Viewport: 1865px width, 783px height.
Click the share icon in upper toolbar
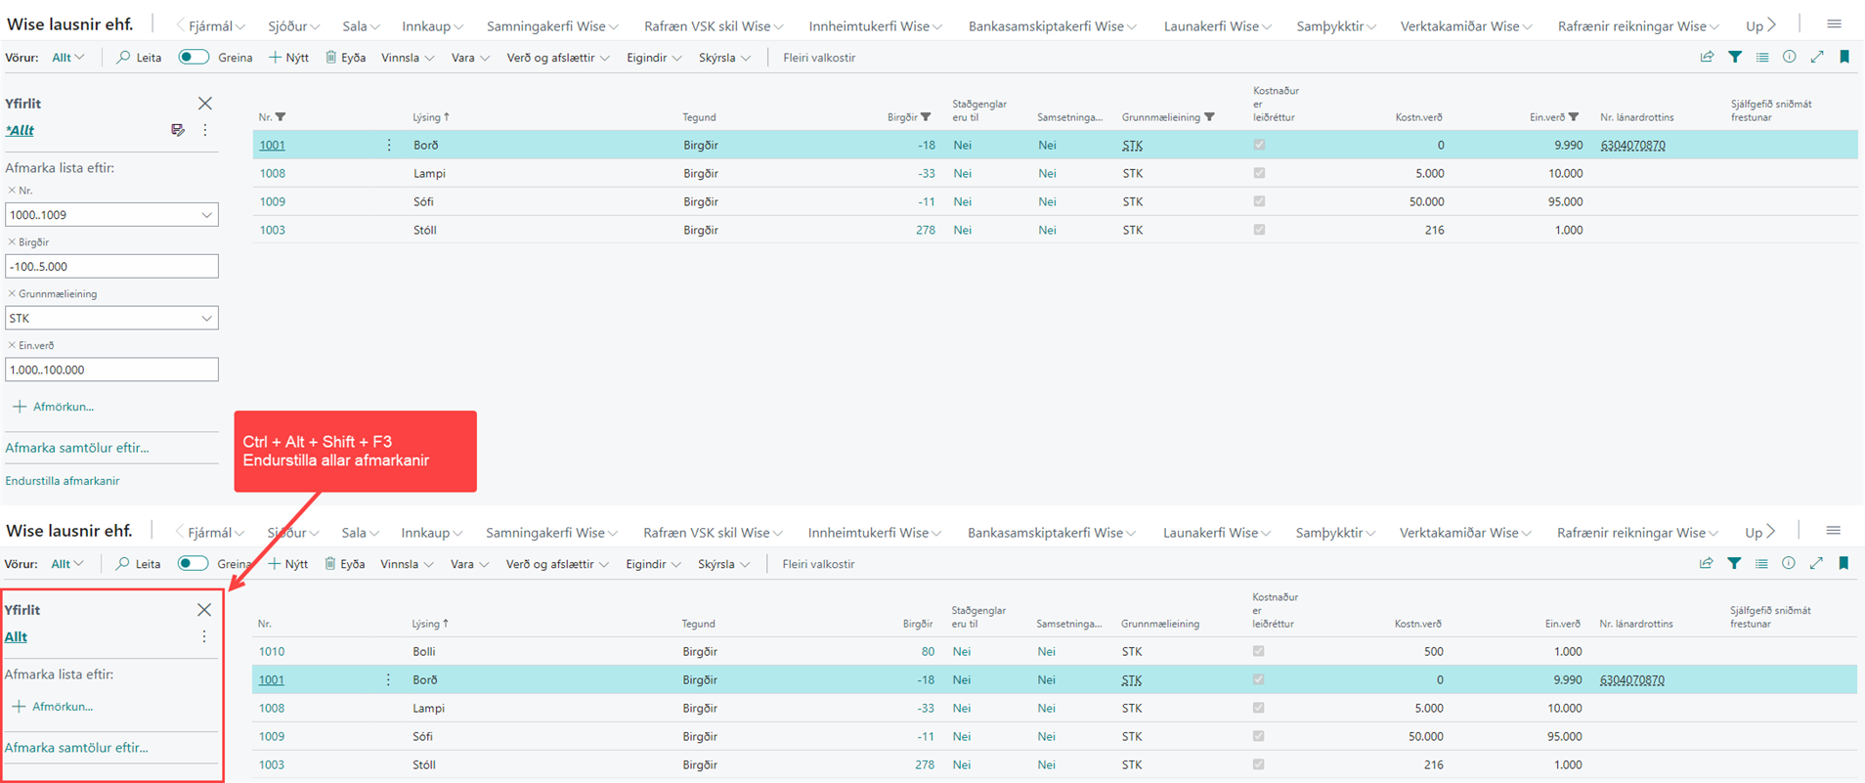click(1707, 58)
